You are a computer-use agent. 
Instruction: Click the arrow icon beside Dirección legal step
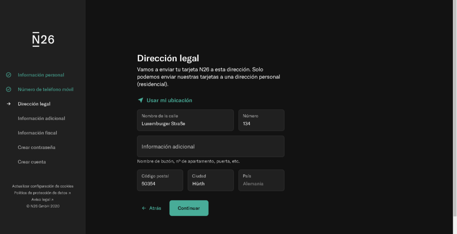[x=9, y=104]
